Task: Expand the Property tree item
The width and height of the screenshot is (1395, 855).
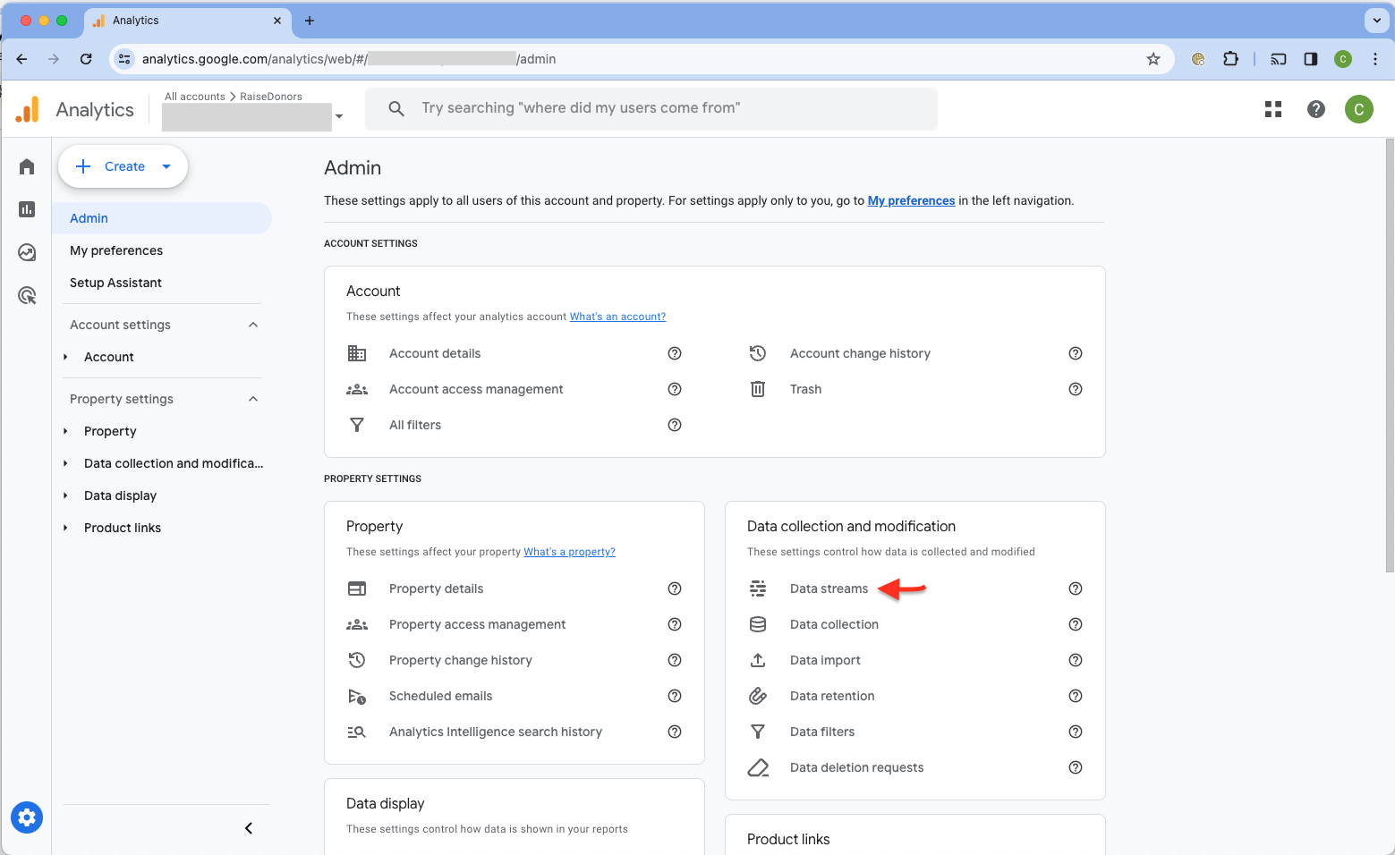Action: click(64, 431)
